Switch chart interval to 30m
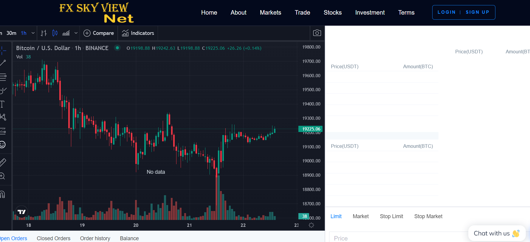The image size is (530, 242). 11,33
